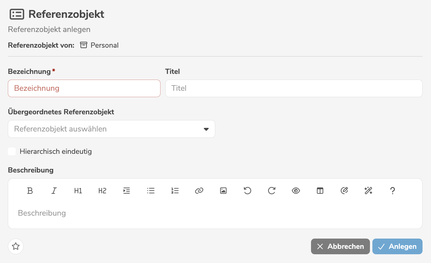Click the Anlegen button
431x263 pixels.
coord(397,246)
